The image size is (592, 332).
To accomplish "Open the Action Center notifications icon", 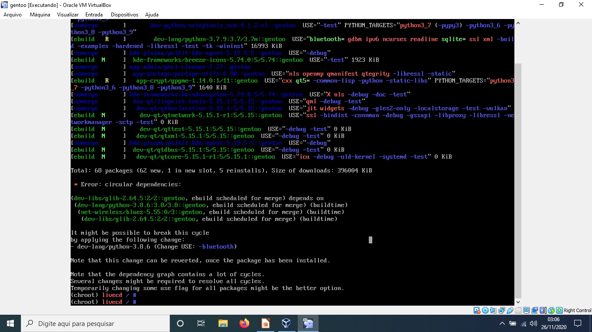I will tap(578, 323).
